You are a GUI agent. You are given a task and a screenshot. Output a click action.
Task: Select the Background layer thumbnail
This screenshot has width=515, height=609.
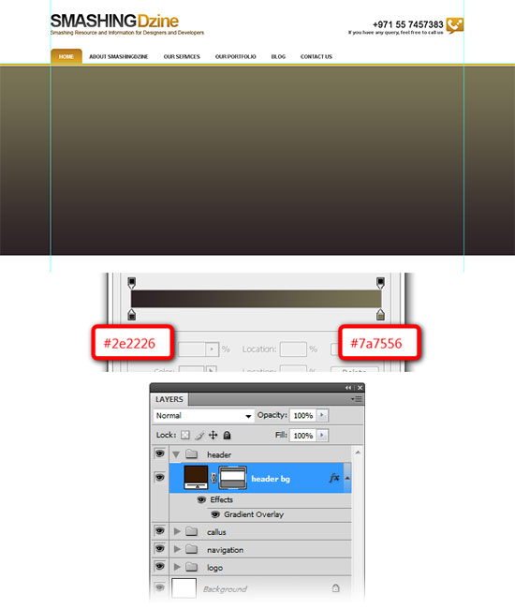[184, 588]
